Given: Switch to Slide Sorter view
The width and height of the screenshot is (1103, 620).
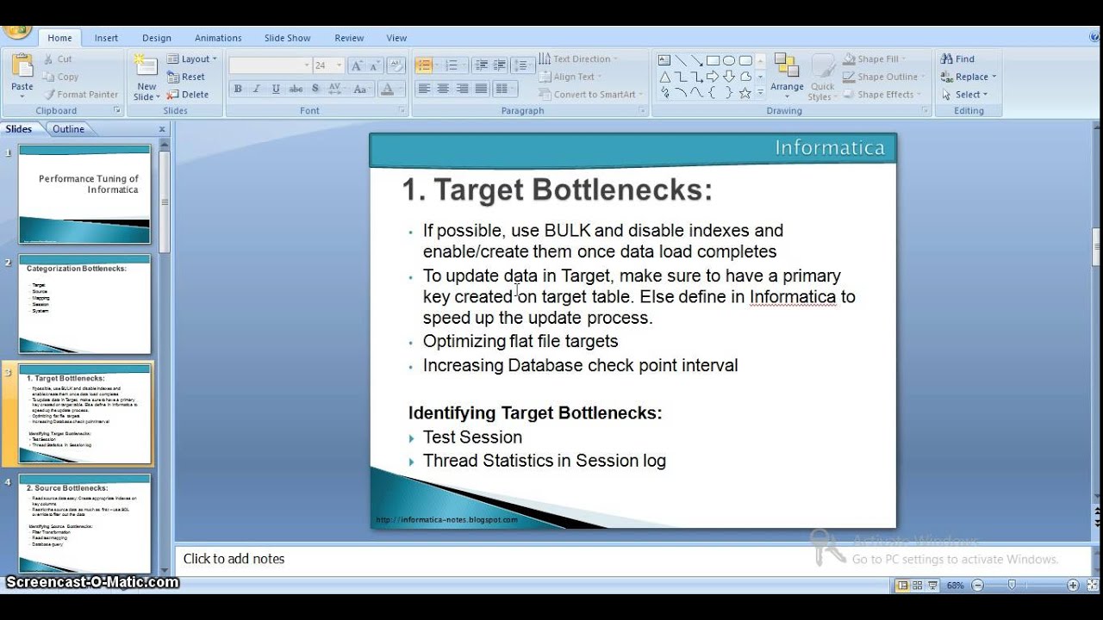Looking at the screenshot, I should [918, 586].
